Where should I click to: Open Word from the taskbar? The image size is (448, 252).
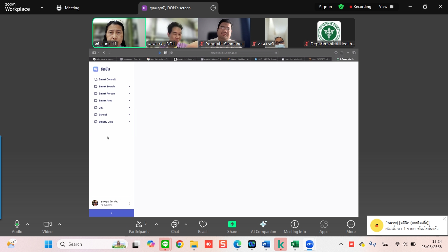click(x=266, y=244)
